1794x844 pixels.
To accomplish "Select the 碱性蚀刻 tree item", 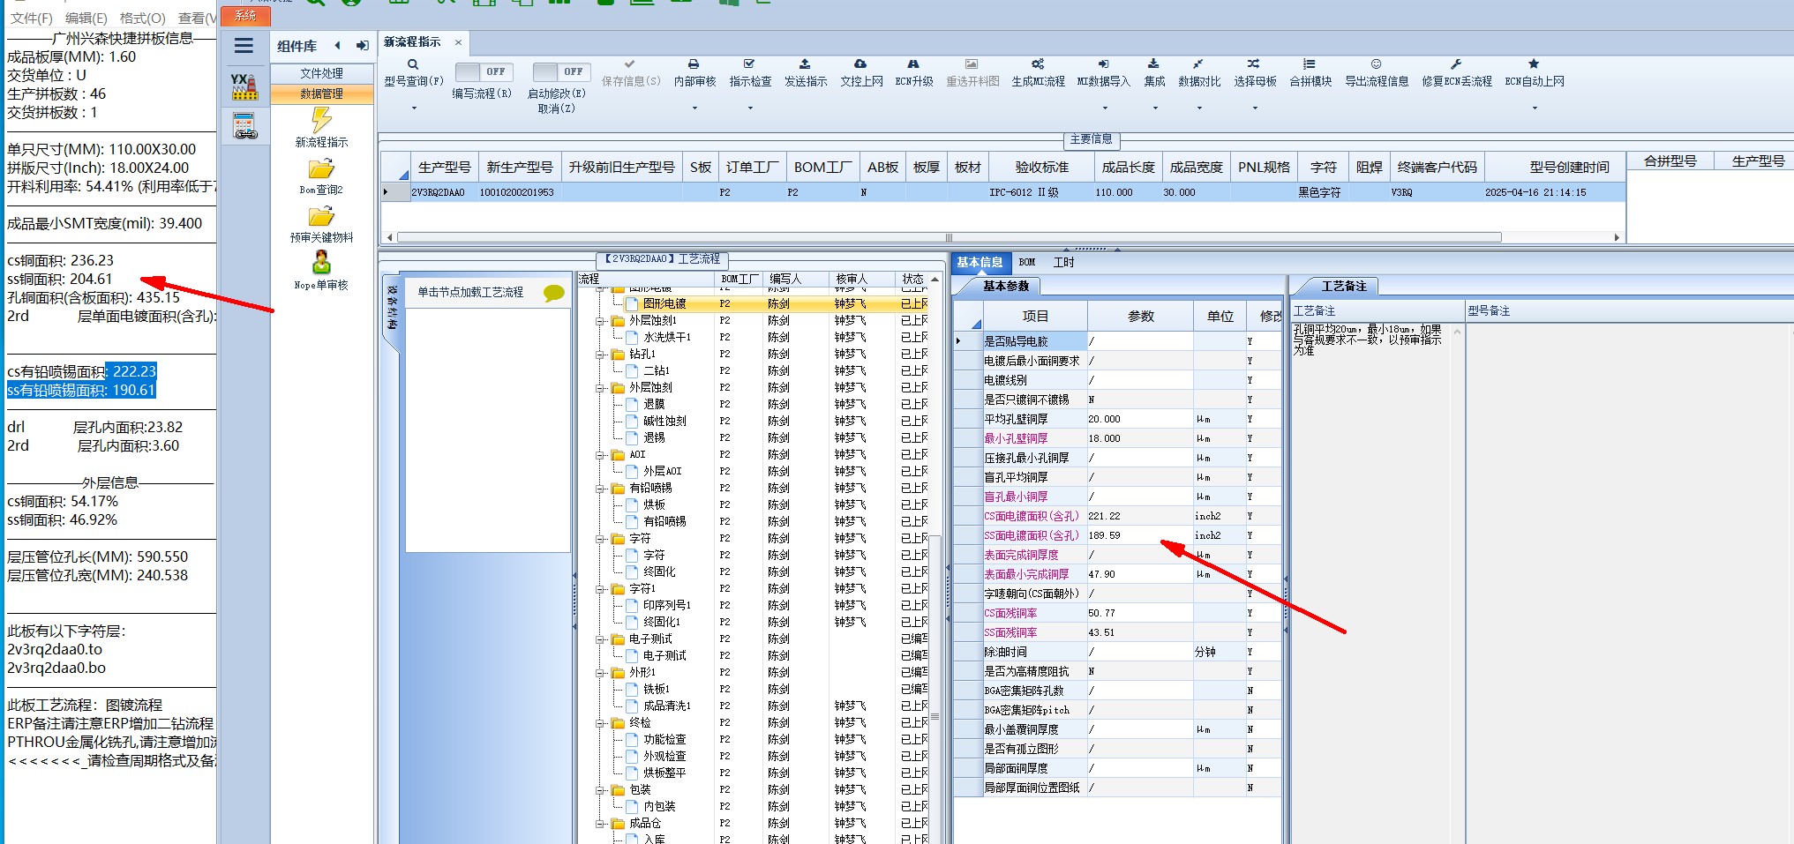I will pyautogui.click(x=664, y=422).
